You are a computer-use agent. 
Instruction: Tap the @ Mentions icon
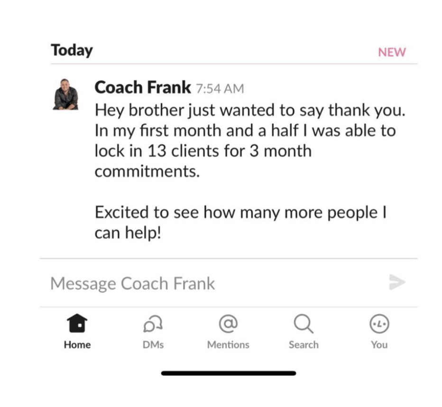pos(228,324)
